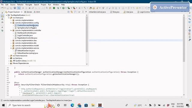Viewport: 192px width, 108px height.
Task: Select LoginController.java in the tree
Action: click(x=25, y=35)
